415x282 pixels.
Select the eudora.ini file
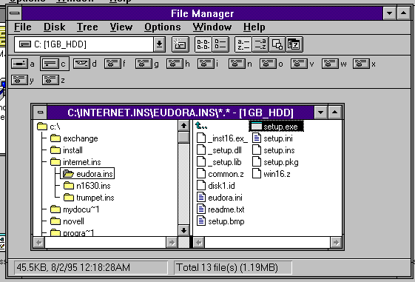[220, 198]
